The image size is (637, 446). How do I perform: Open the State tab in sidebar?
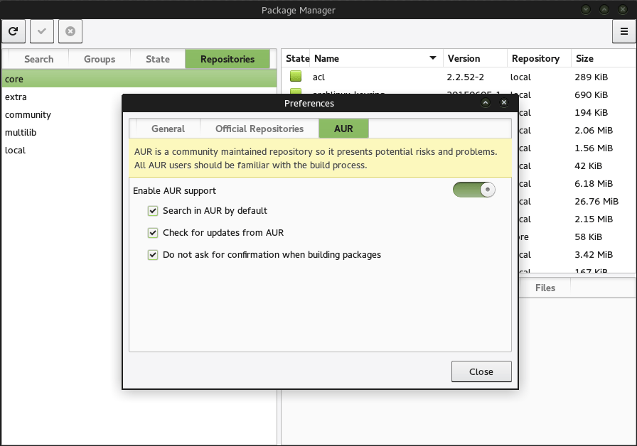[158, 59]
